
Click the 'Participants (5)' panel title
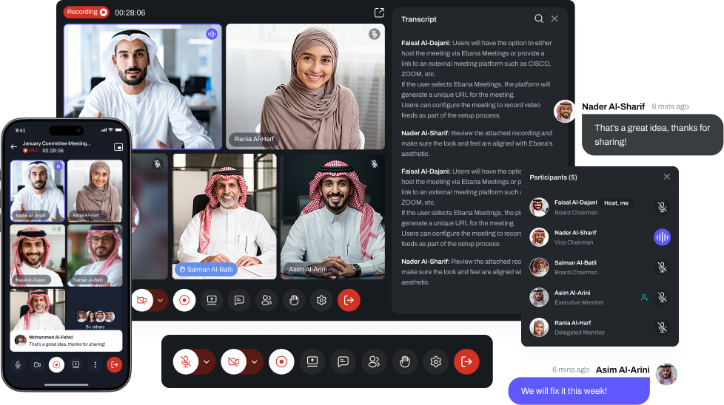(553, 177)
